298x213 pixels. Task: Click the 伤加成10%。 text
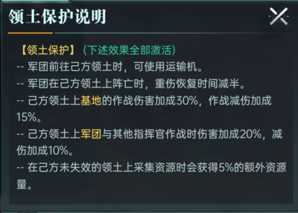[45, 151]
